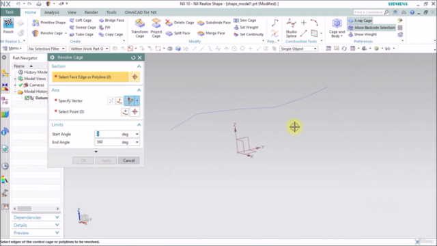
Task: Collapse the Axis group
Action: pos(139,90)
